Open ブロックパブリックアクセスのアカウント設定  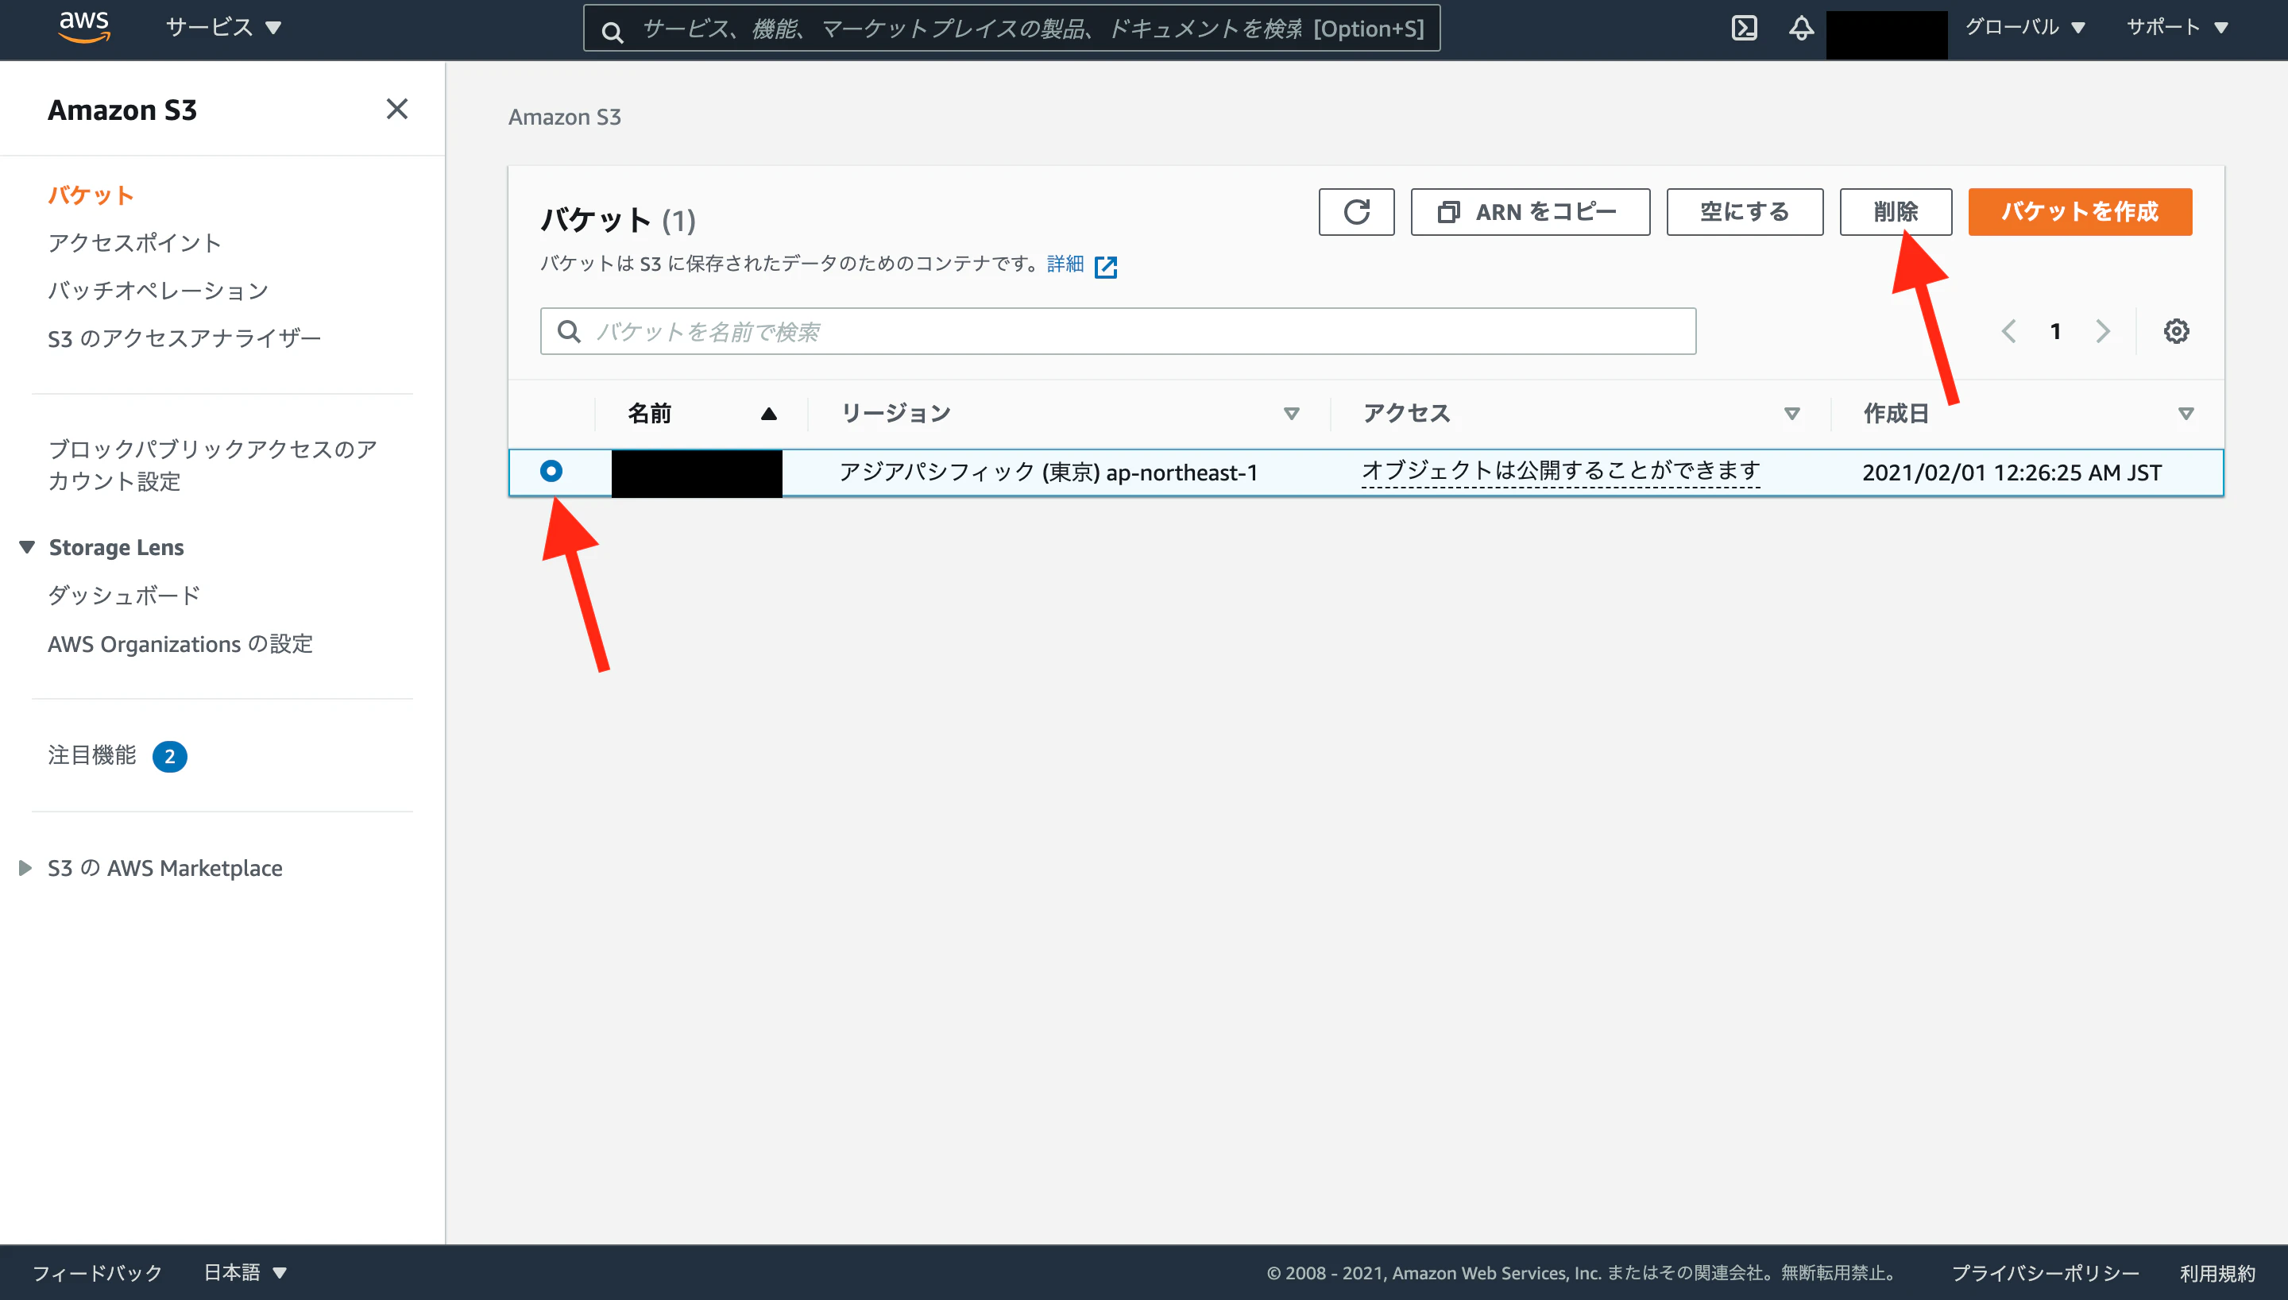click(213, 465)
